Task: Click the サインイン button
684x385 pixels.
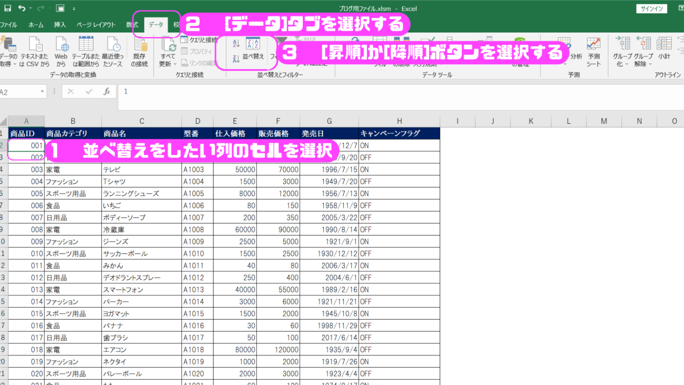Action: click(651, 8)
